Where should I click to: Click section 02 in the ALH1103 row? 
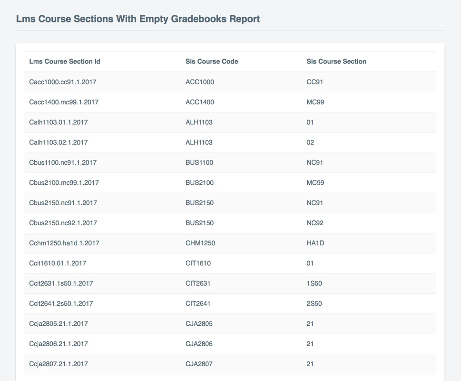tap(310, 142)
